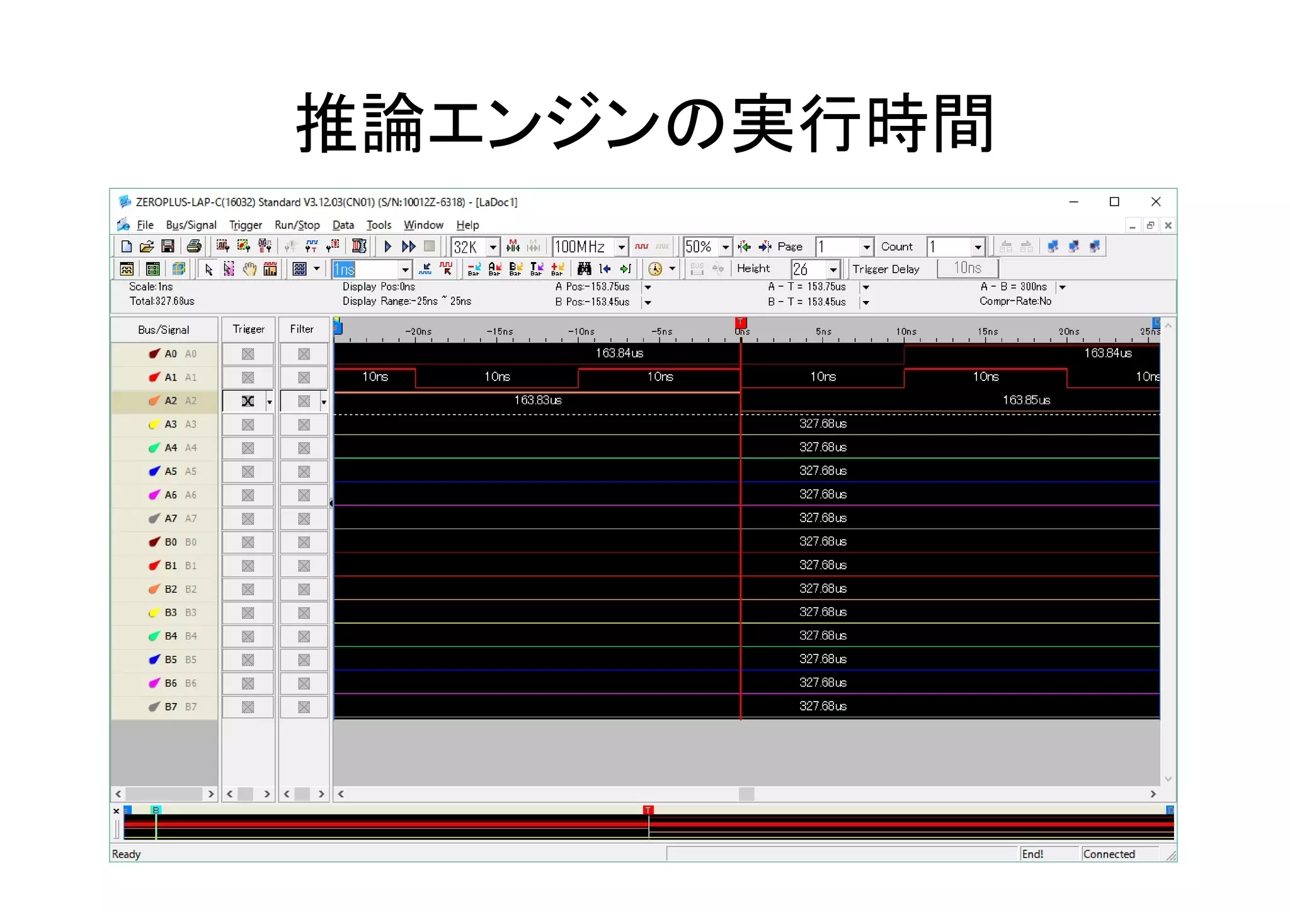Viewport: 1290px width, 912px height.
Task: Open the Open File folder icon
Action: pyautogui.click(x=147, y=246)
